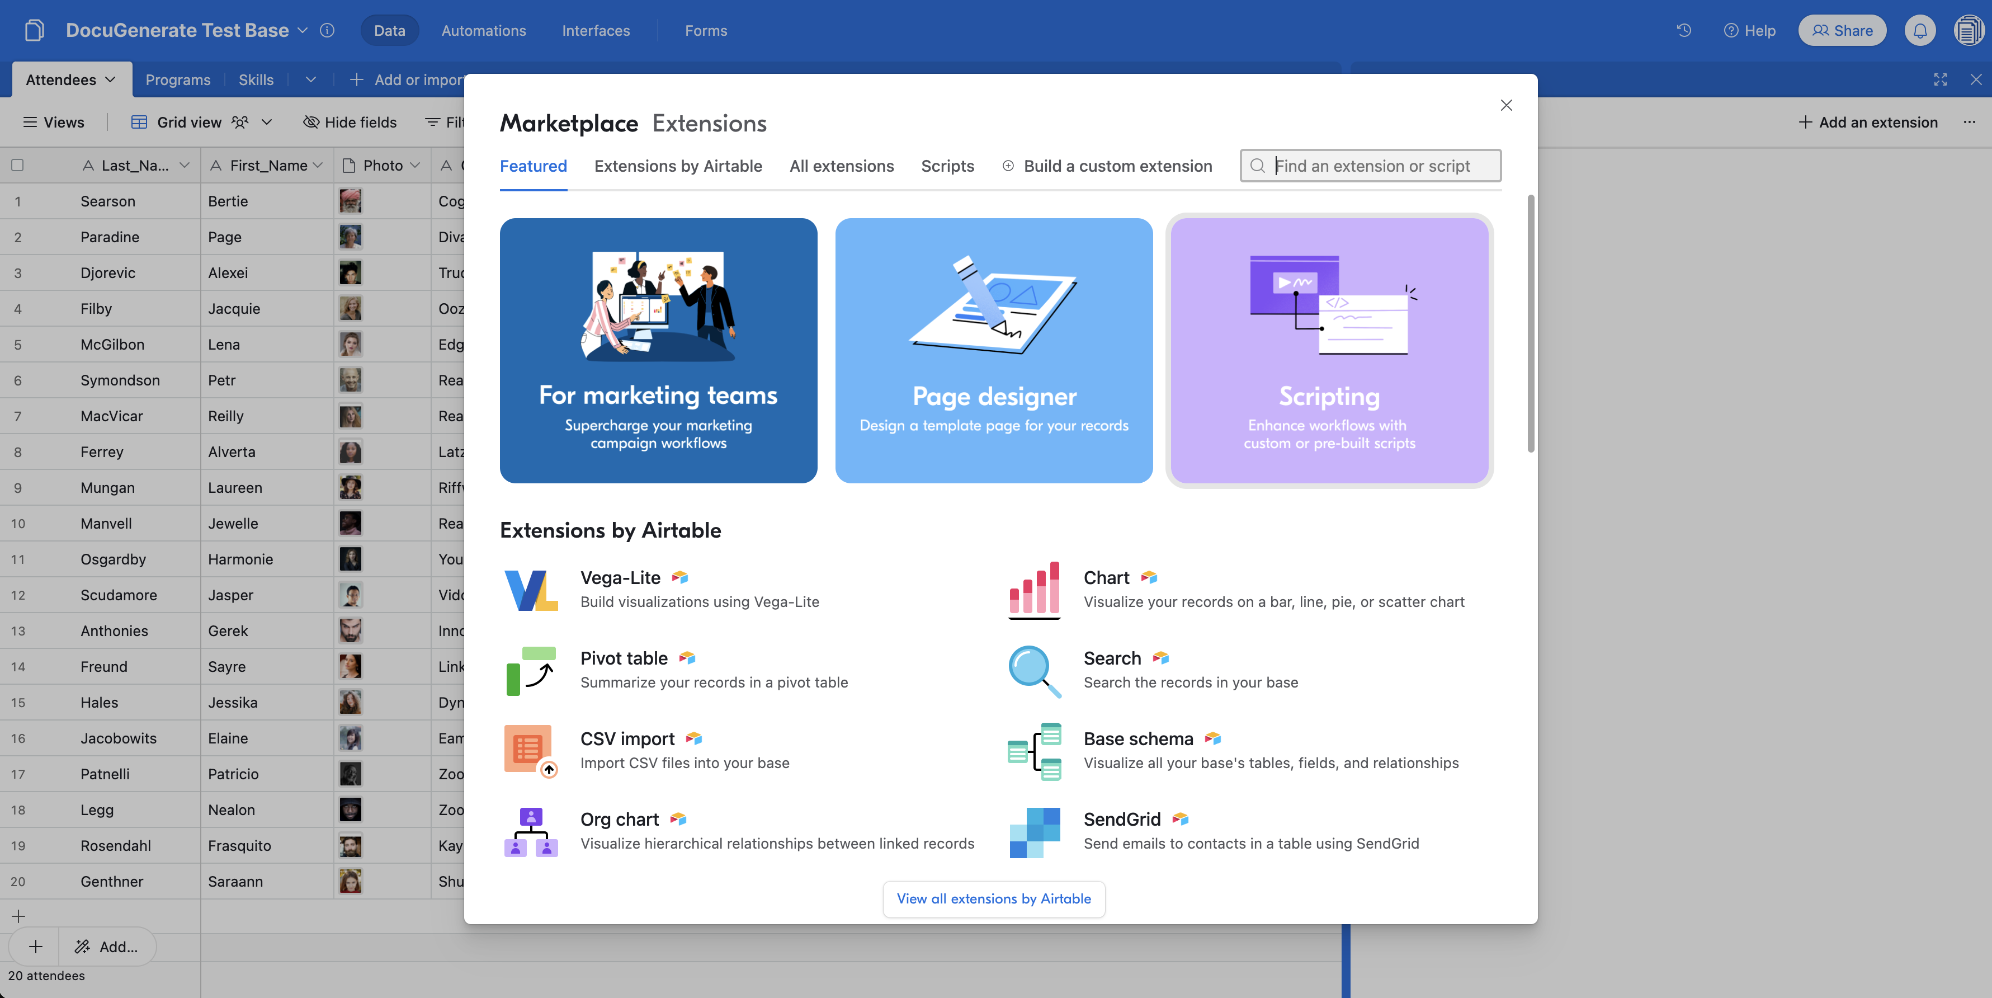Click the grid view collaborators icon
The width and height of the screenshot is (1992, 998).
pyautogui.click(x=240, y=121)
